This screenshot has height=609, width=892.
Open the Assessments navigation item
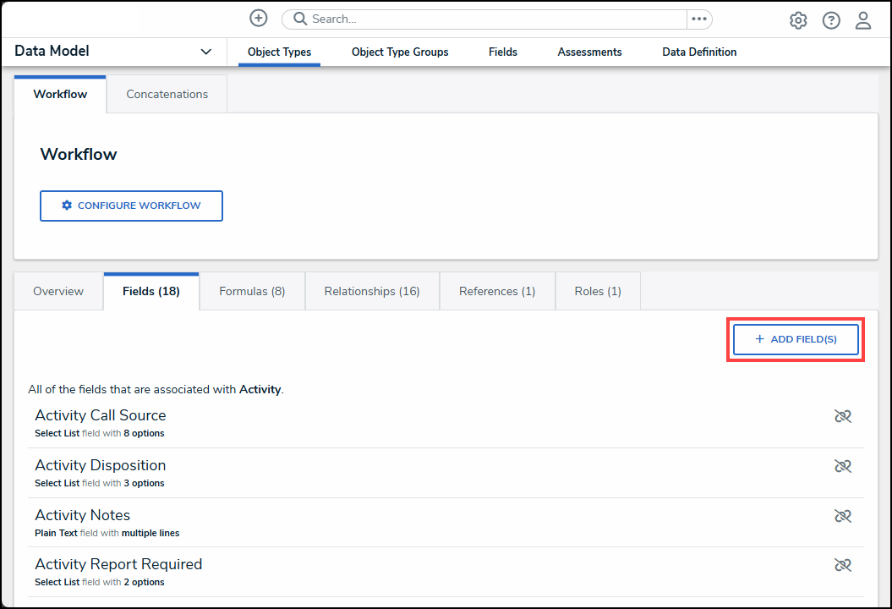click(589, 52)
